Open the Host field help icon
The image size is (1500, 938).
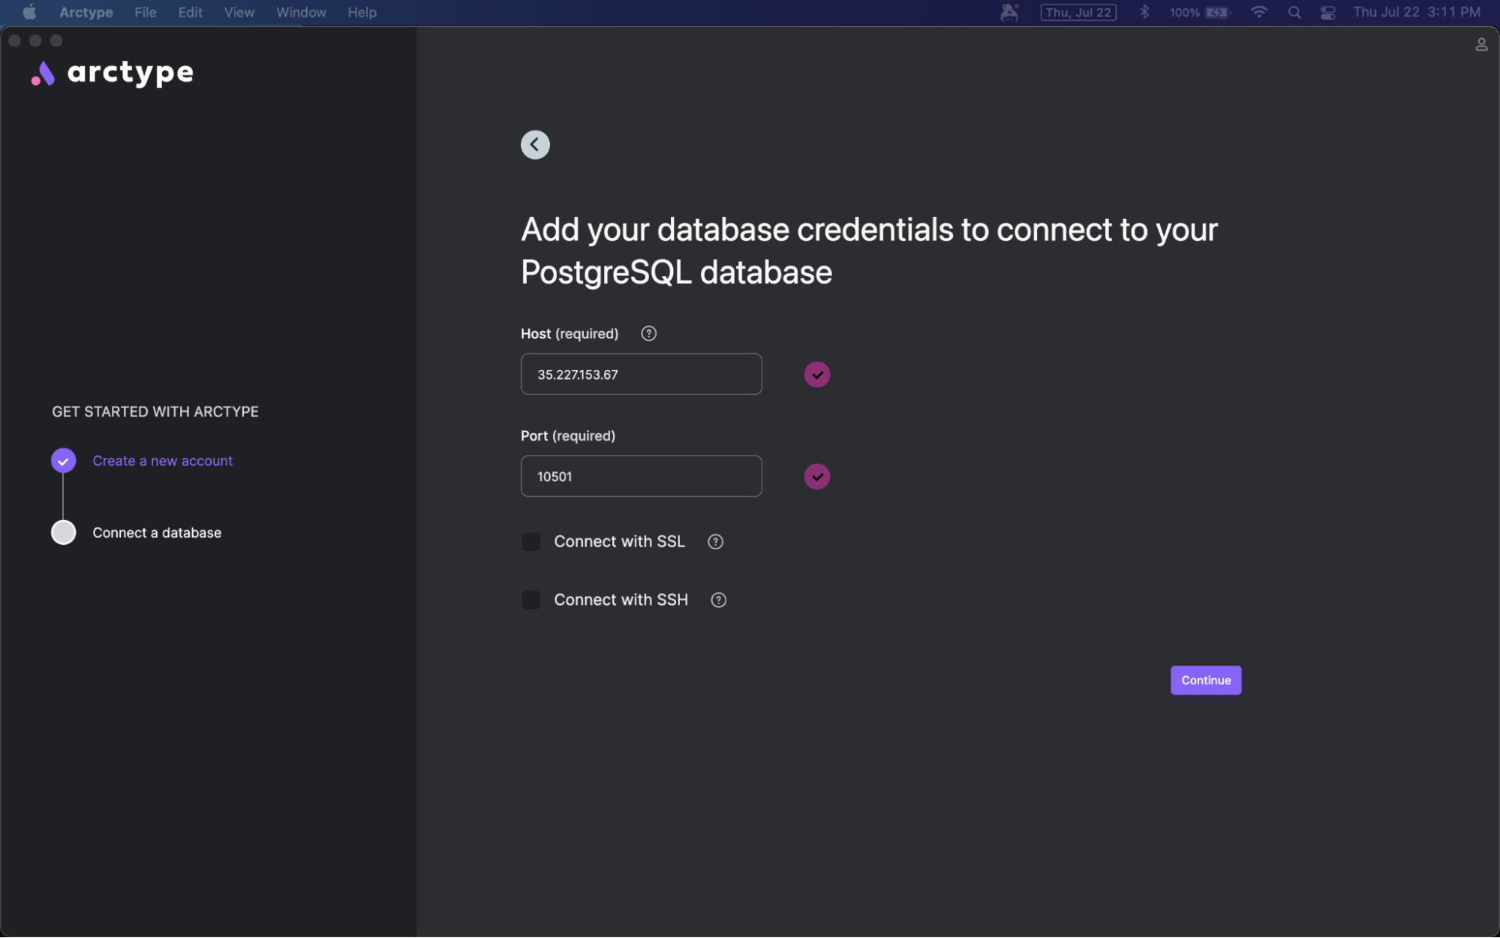coord(648,333)
